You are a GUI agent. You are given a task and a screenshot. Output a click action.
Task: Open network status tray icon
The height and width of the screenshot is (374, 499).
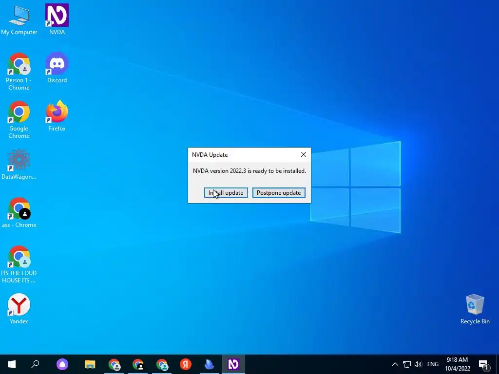click(407, 364)
